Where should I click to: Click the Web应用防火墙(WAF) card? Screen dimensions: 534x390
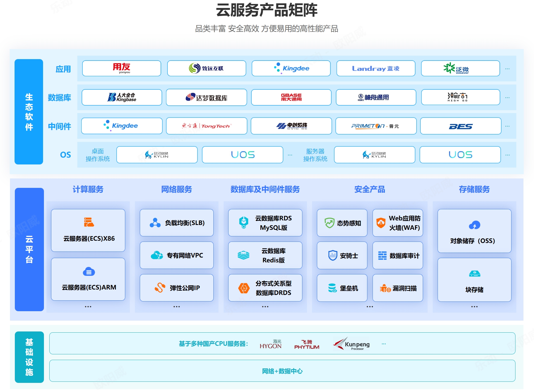(x=398, y=223)
